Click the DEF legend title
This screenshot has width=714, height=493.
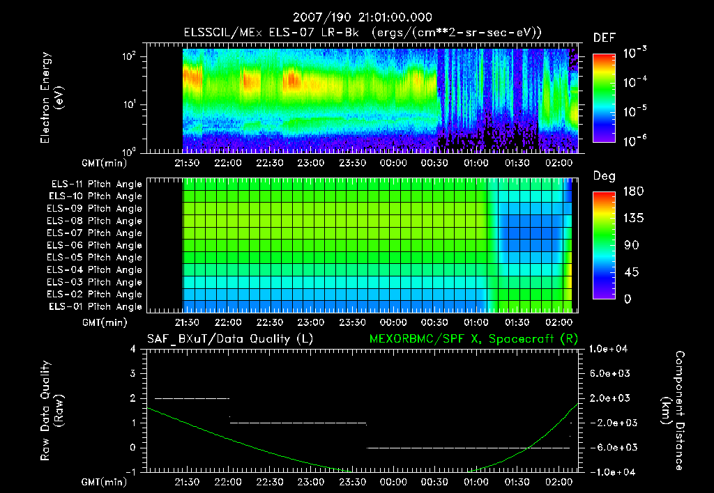click(x=605, y=38)
